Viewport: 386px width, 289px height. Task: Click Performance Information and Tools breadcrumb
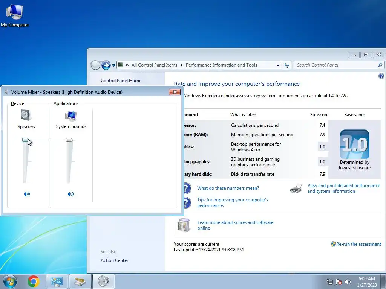(x=221, y=65)
